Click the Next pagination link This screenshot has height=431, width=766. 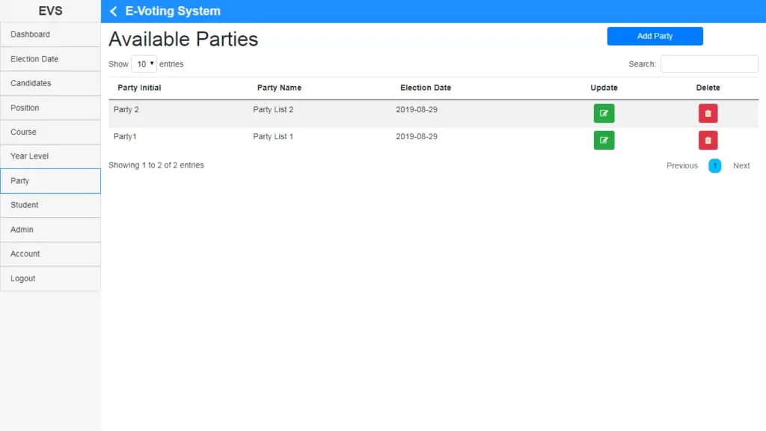(741, 165)
